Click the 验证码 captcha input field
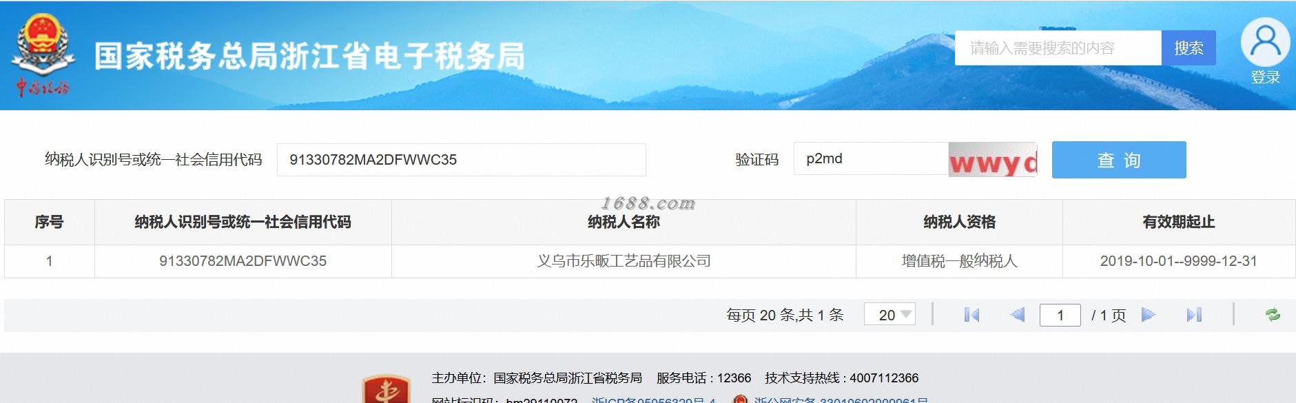1296x403 pixels. (871, 159)
